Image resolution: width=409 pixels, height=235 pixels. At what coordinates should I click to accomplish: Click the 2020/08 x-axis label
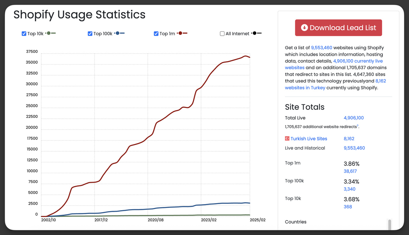pyautogui.click(x=156, y=220)
